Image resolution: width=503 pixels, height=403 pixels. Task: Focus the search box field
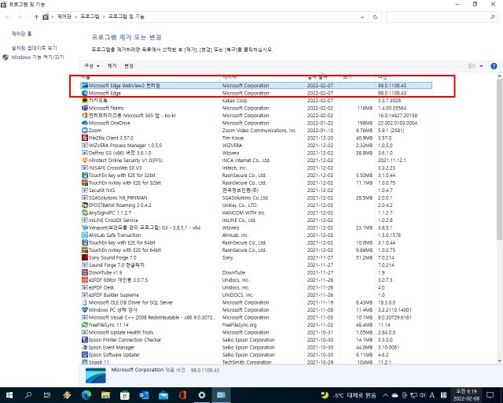pyautogui.click(x=442, y=17)
